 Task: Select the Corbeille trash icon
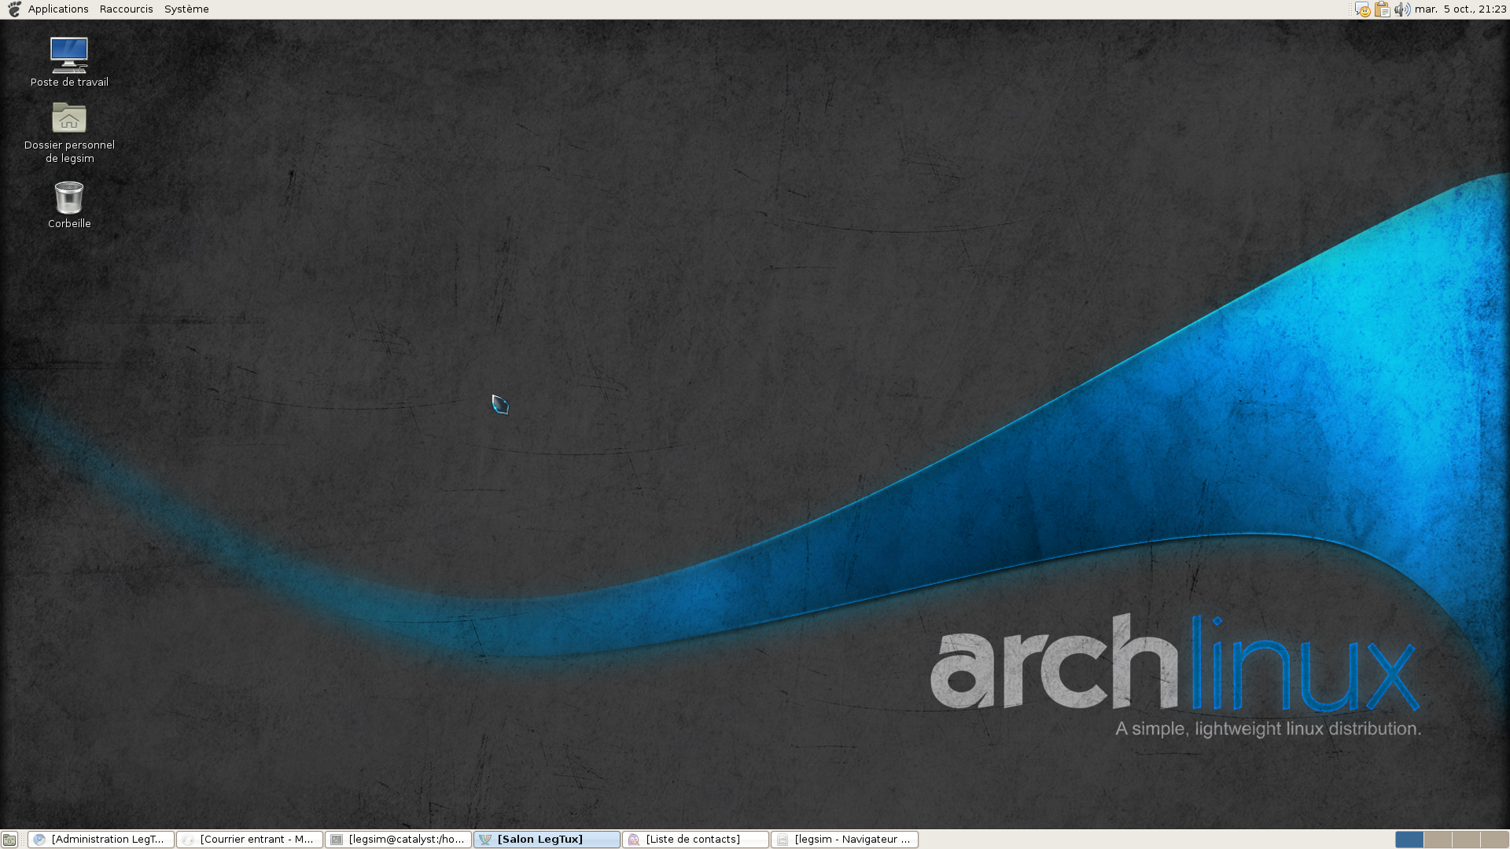click(69, 205)
